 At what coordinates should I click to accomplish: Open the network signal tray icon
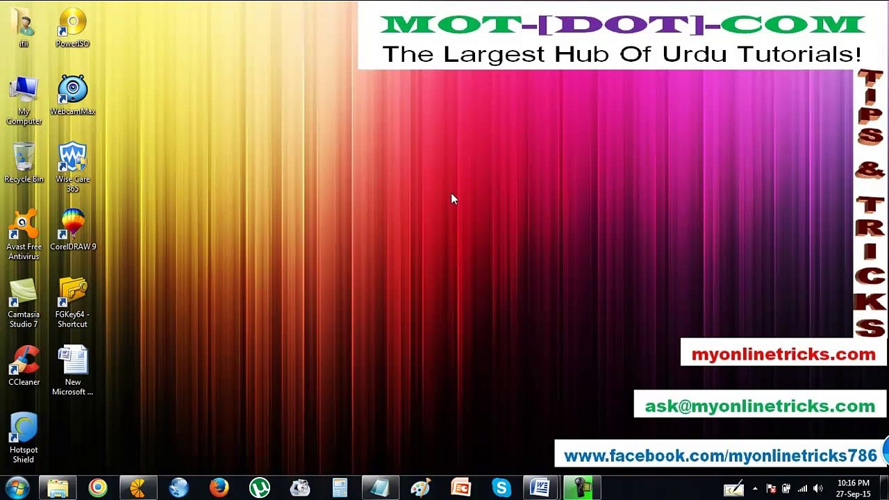point(802,489)
